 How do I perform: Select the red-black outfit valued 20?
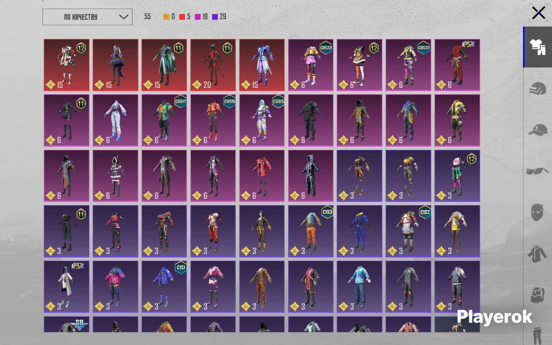[213, 65]
